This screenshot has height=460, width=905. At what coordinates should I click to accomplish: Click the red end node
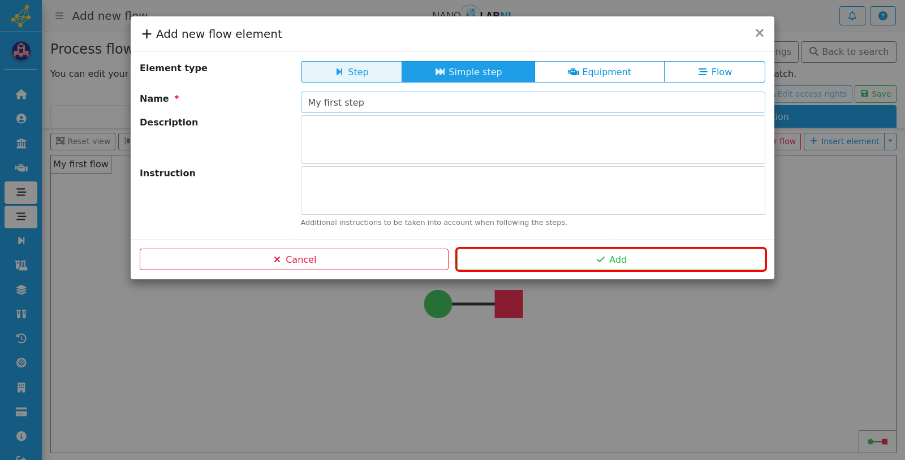pyautogui.click(x=508, y=304)
